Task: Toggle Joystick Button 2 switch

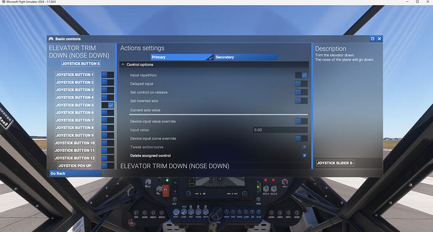Action: coord(108,83)
